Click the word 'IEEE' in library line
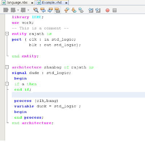 tap(37, 17)
